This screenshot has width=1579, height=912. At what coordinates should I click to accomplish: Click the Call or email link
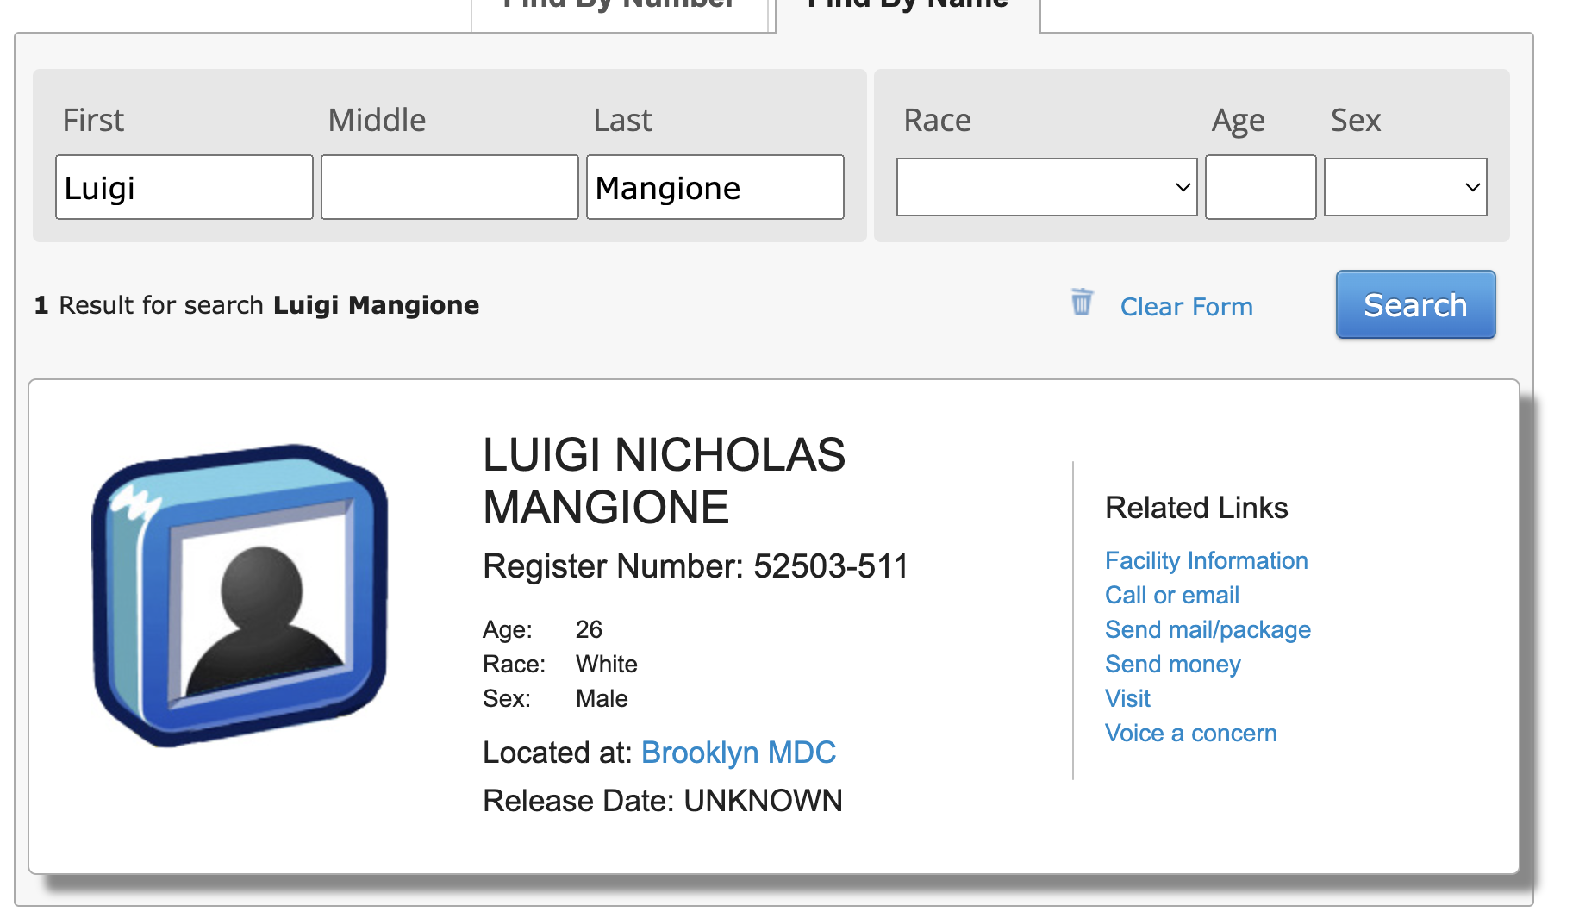point(1171,595)
